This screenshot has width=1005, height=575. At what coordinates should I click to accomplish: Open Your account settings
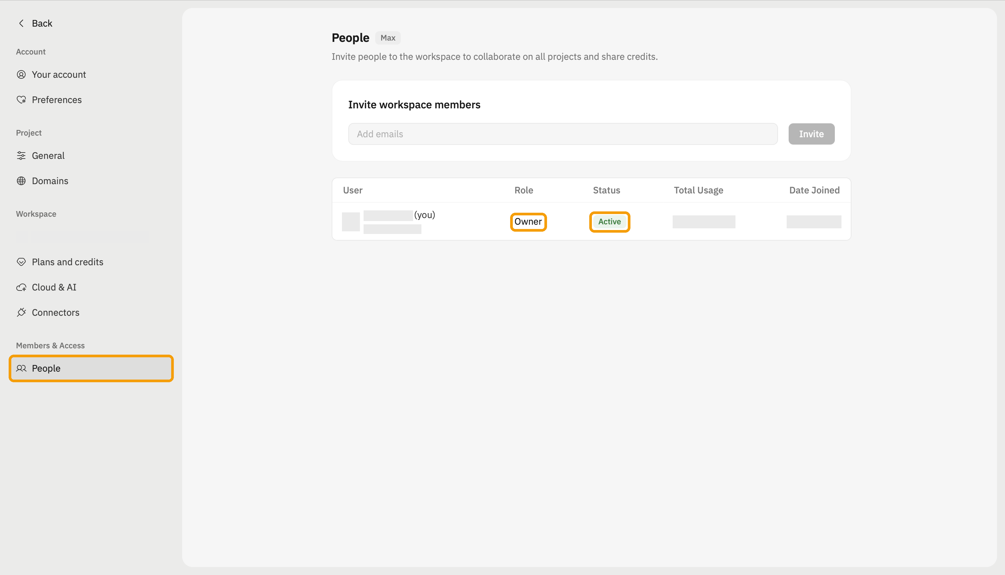click(x=59, y=75)
